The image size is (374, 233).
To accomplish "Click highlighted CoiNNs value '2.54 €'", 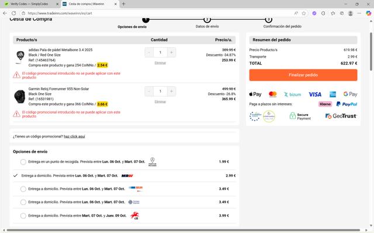I will click(x=102, y=65).
